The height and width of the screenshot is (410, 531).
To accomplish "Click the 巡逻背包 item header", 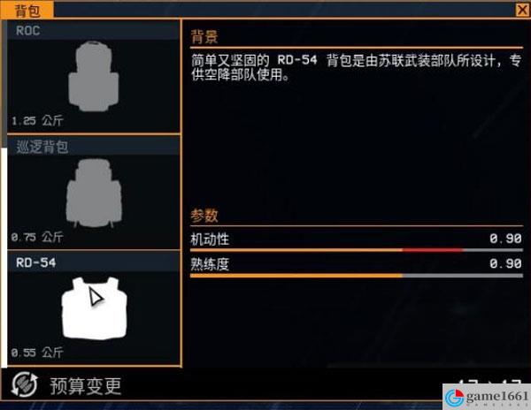I will 94,147.
